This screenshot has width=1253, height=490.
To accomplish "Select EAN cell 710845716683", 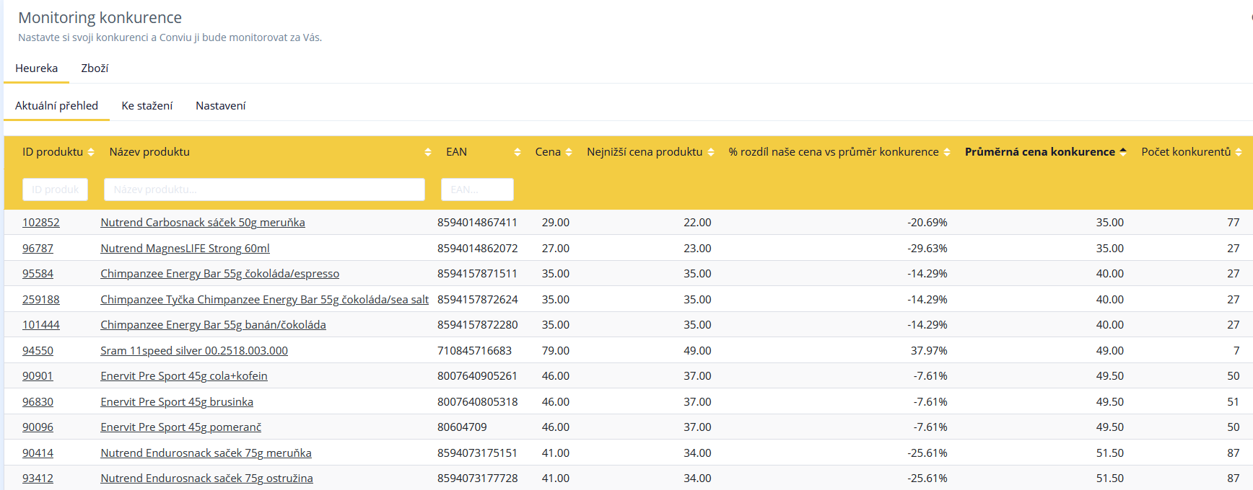I will click(474, 351).
